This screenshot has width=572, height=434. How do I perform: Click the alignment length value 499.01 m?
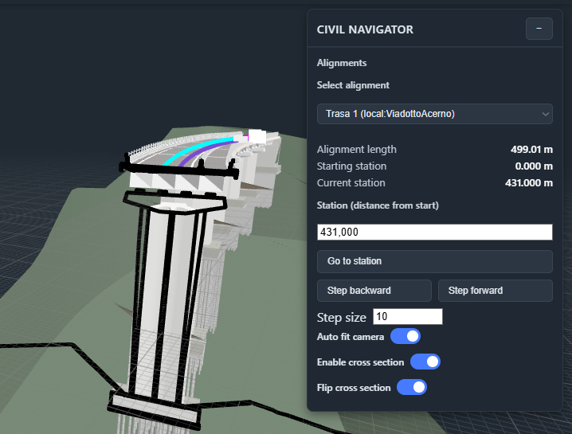(x=531, y=149)
